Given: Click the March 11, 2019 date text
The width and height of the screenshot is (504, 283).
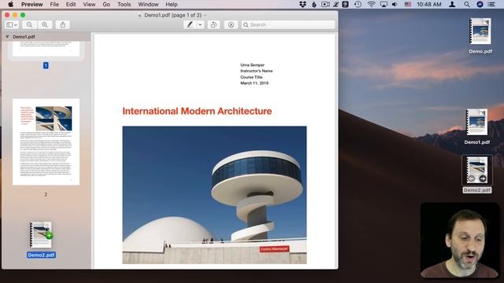Looking at the screenshot, I should point(254,83).
